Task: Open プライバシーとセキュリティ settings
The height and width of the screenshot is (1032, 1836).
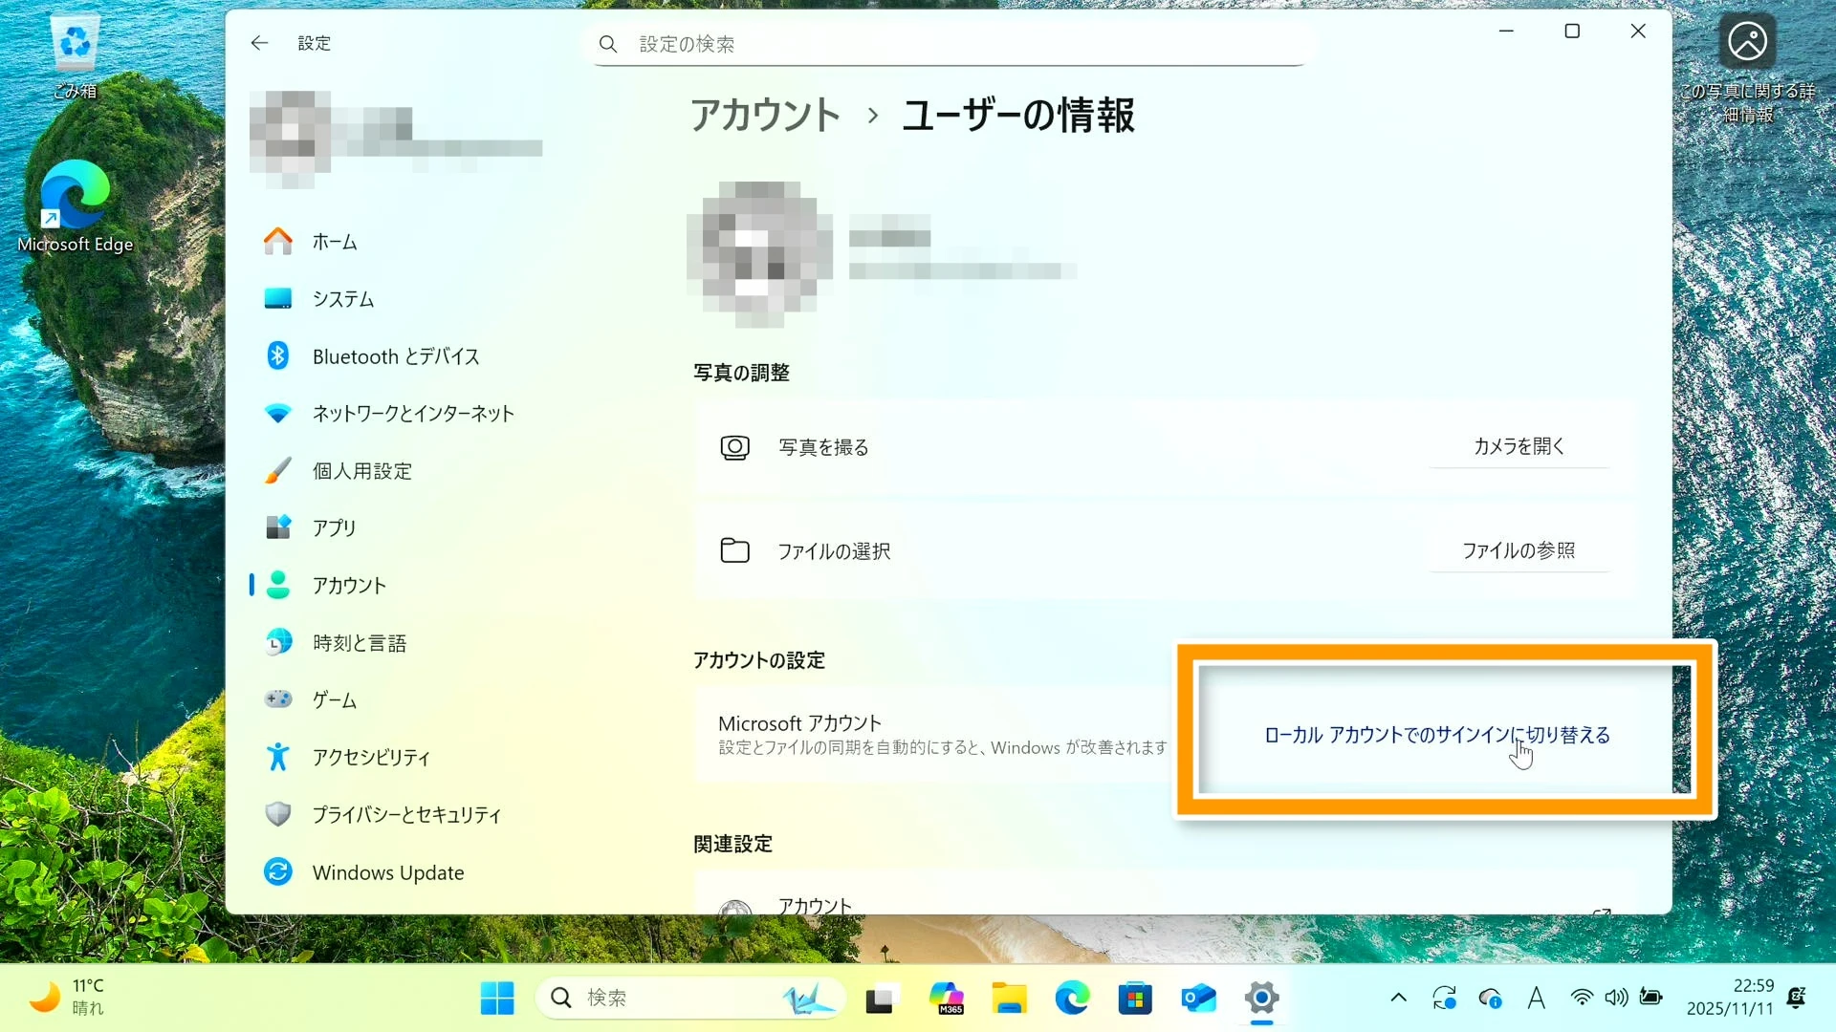Action: (405, 815)
